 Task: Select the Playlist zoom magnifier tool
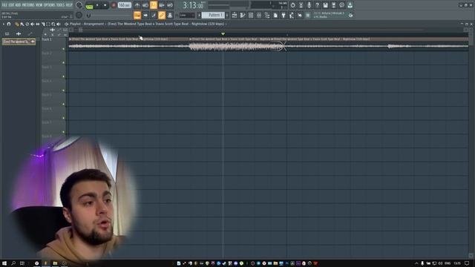[53, 24]
